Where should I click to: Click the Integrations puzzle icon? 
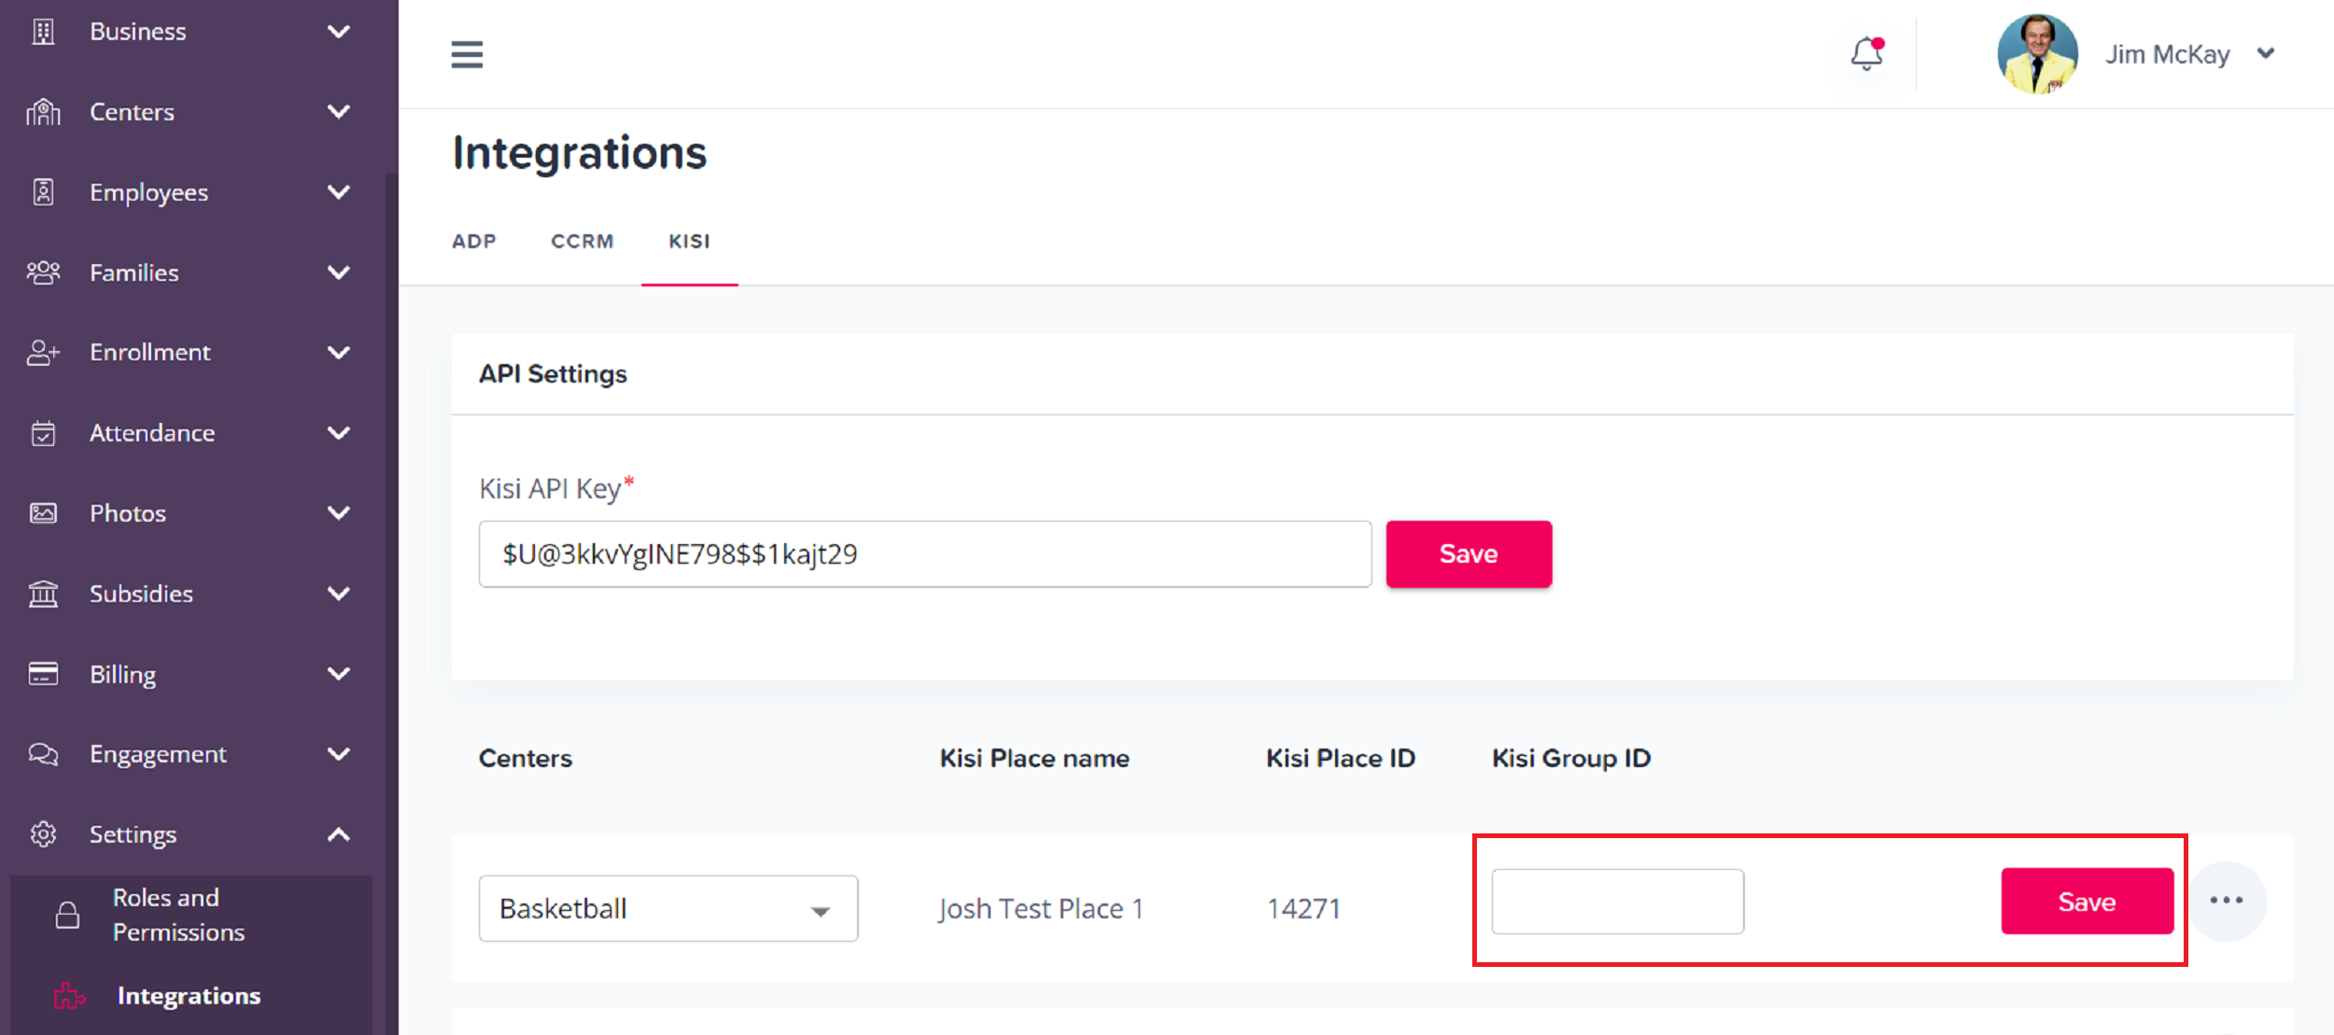point(69,996)
